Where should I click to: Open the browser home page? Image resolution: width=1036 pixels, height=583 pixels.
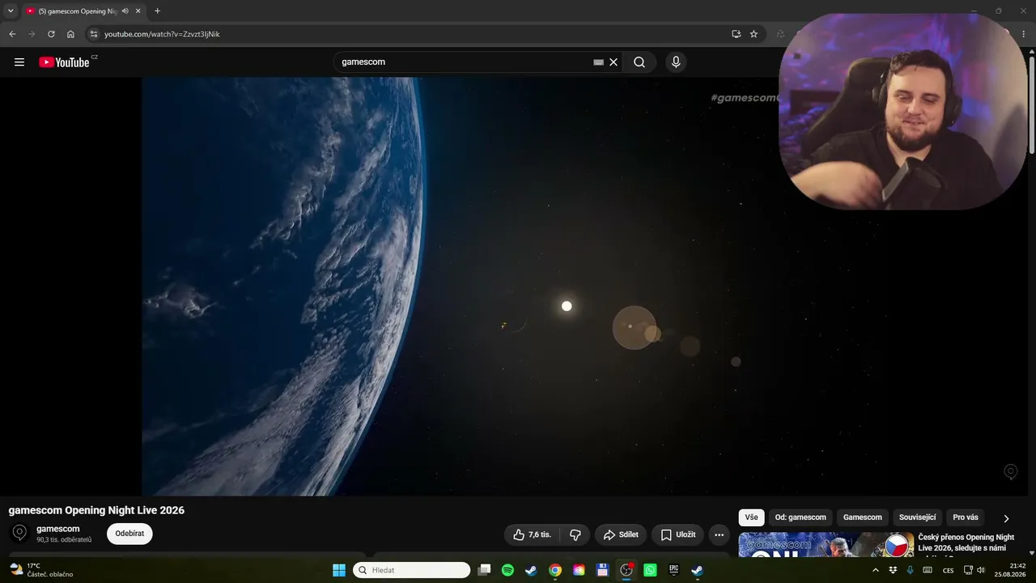[x=70, y=34]
